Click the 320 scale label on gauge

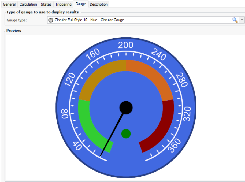click(187, 114)
